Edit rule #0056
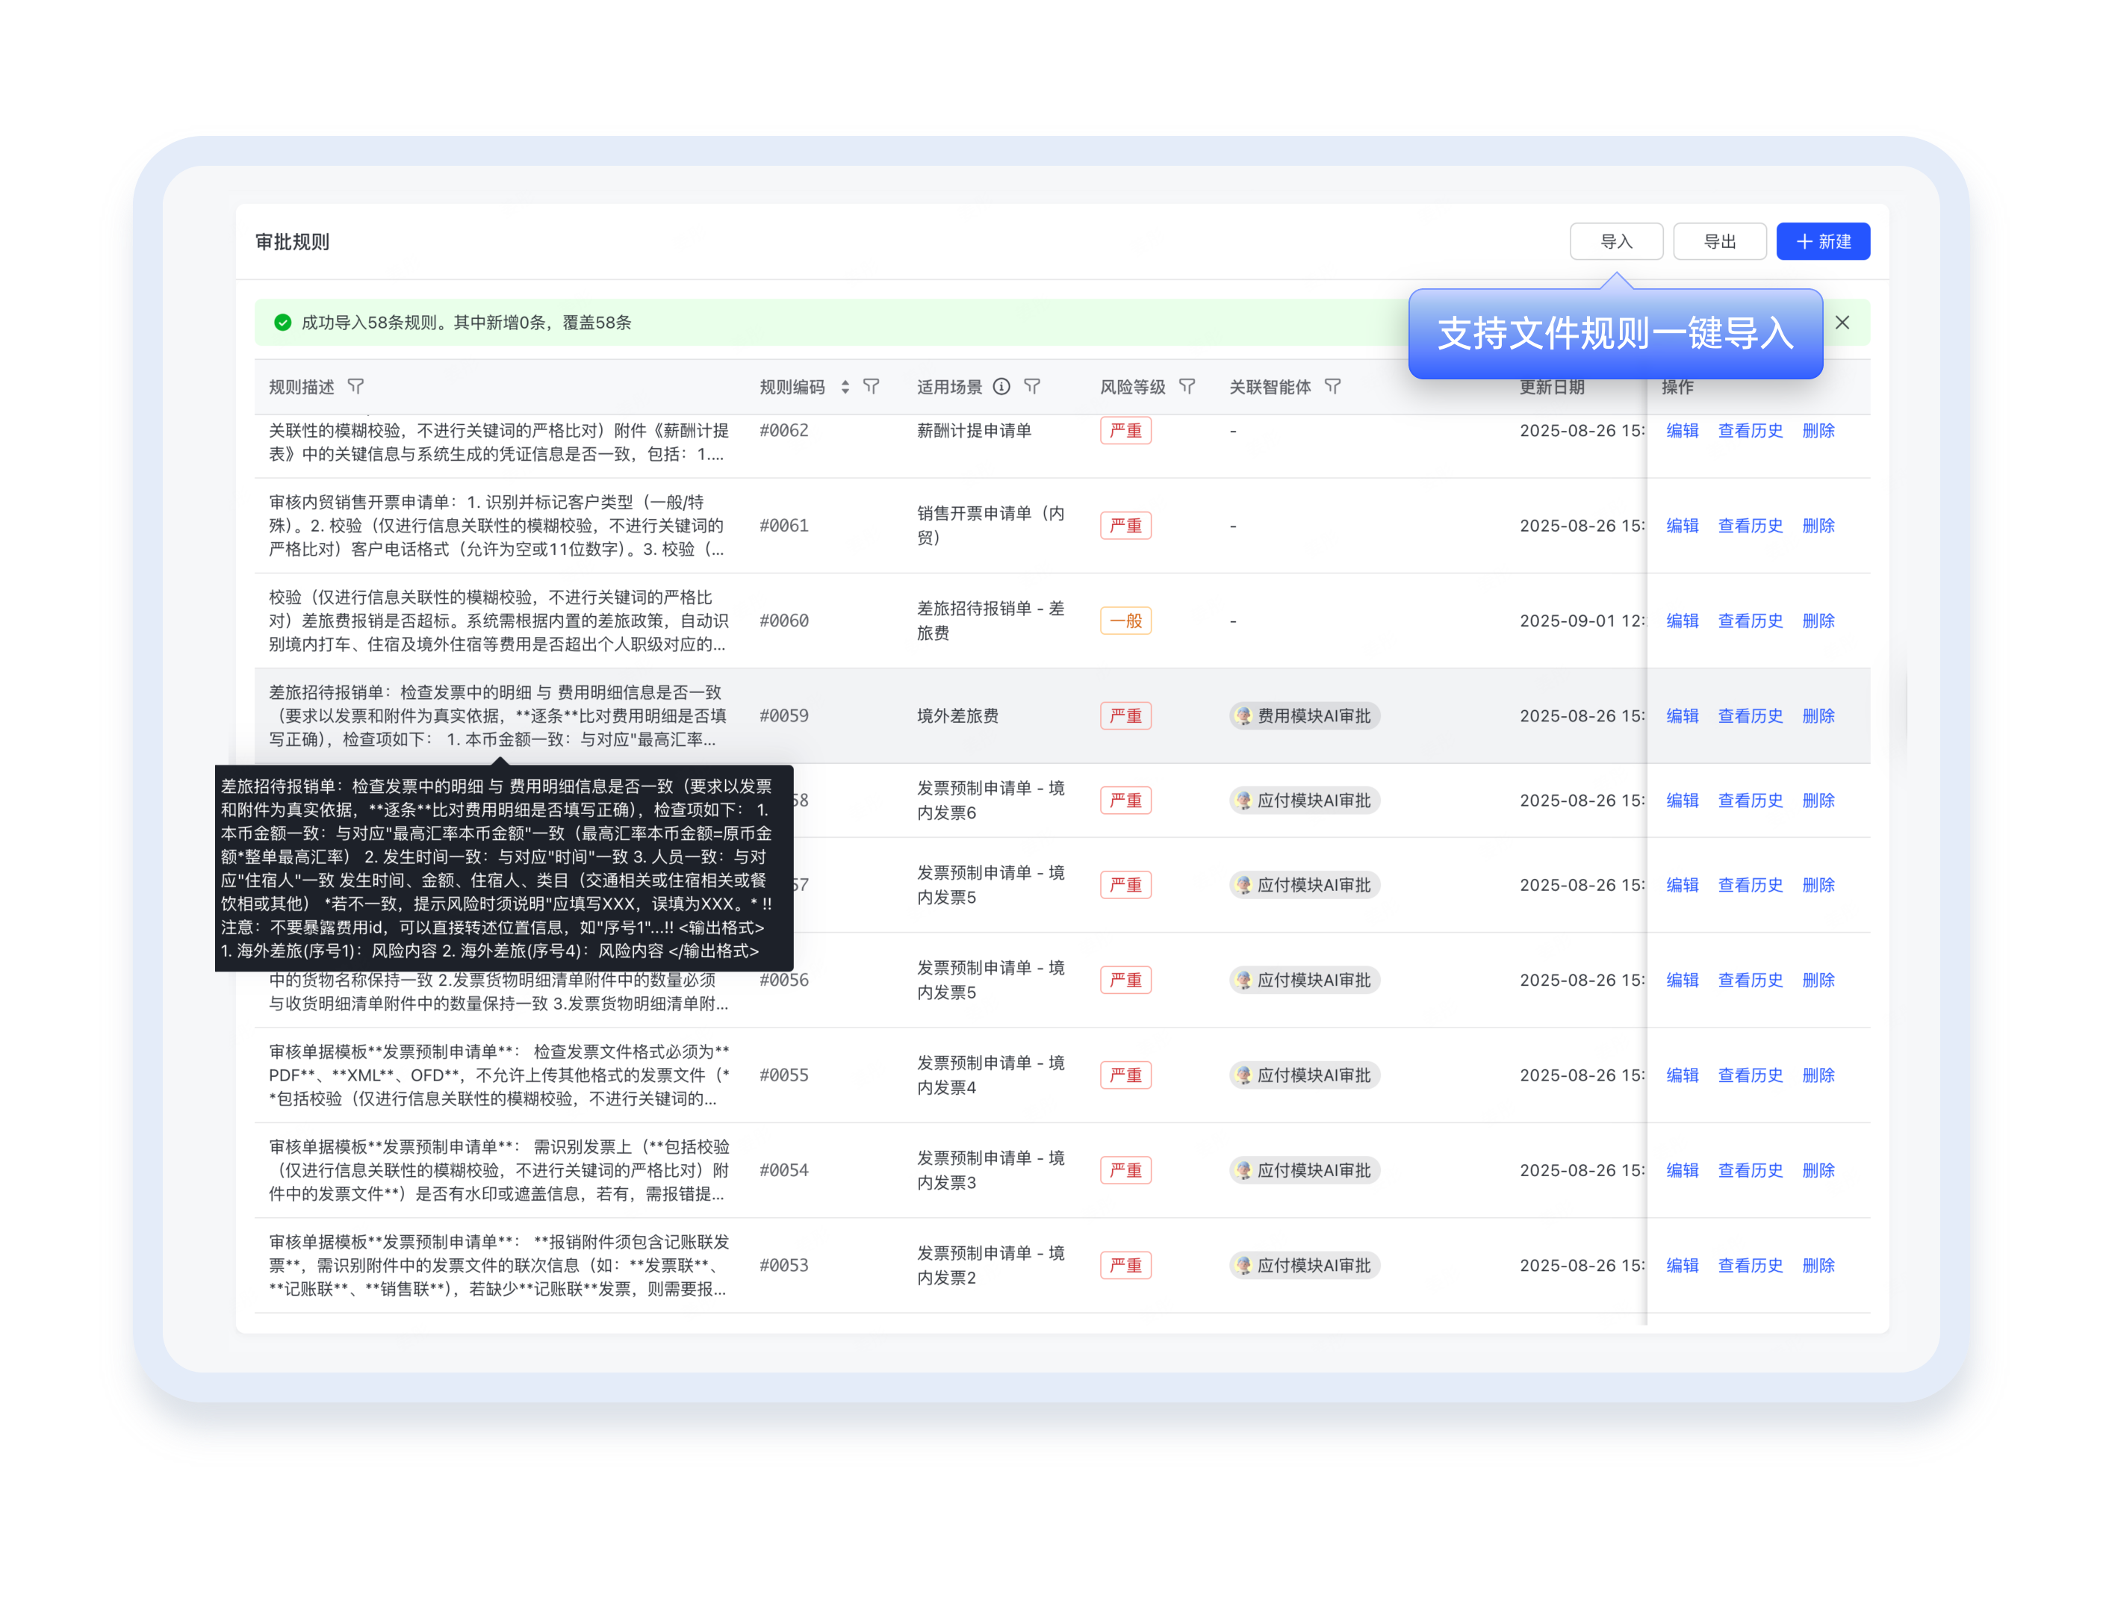Screen dimensions: 2103x1613 coord(1682,979)
